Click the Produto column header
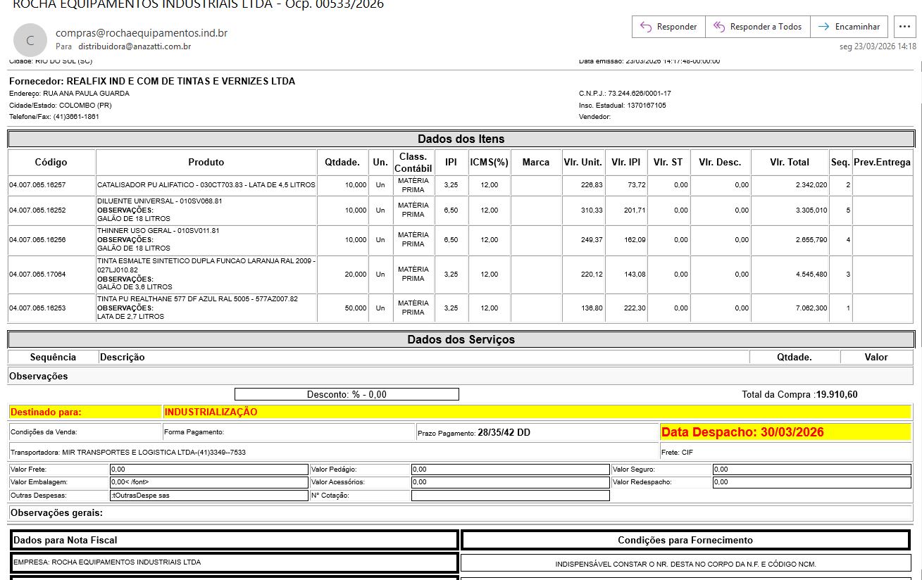Screen dimensions: 922x580 (206, 163)
